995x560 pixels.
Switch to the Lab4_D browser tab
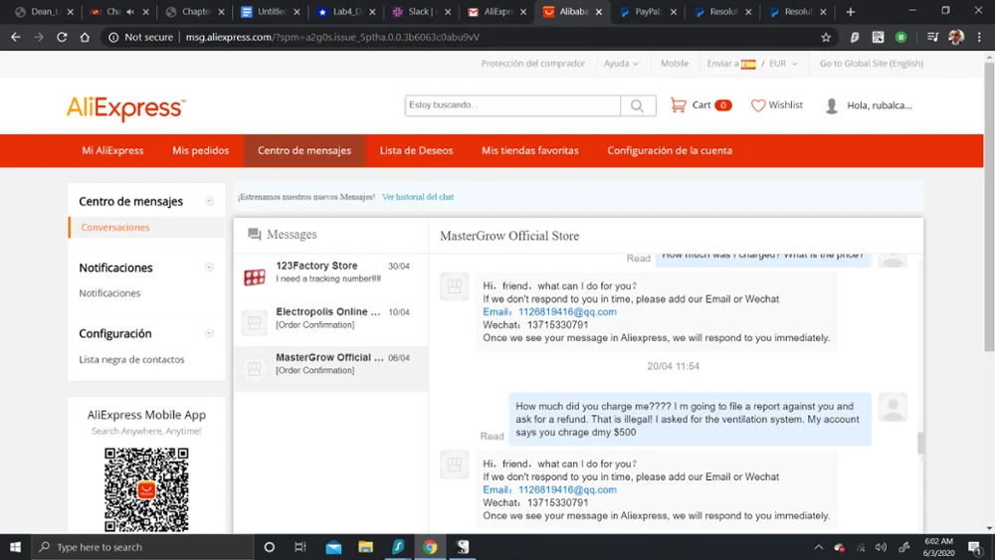(x=346, y=11)
